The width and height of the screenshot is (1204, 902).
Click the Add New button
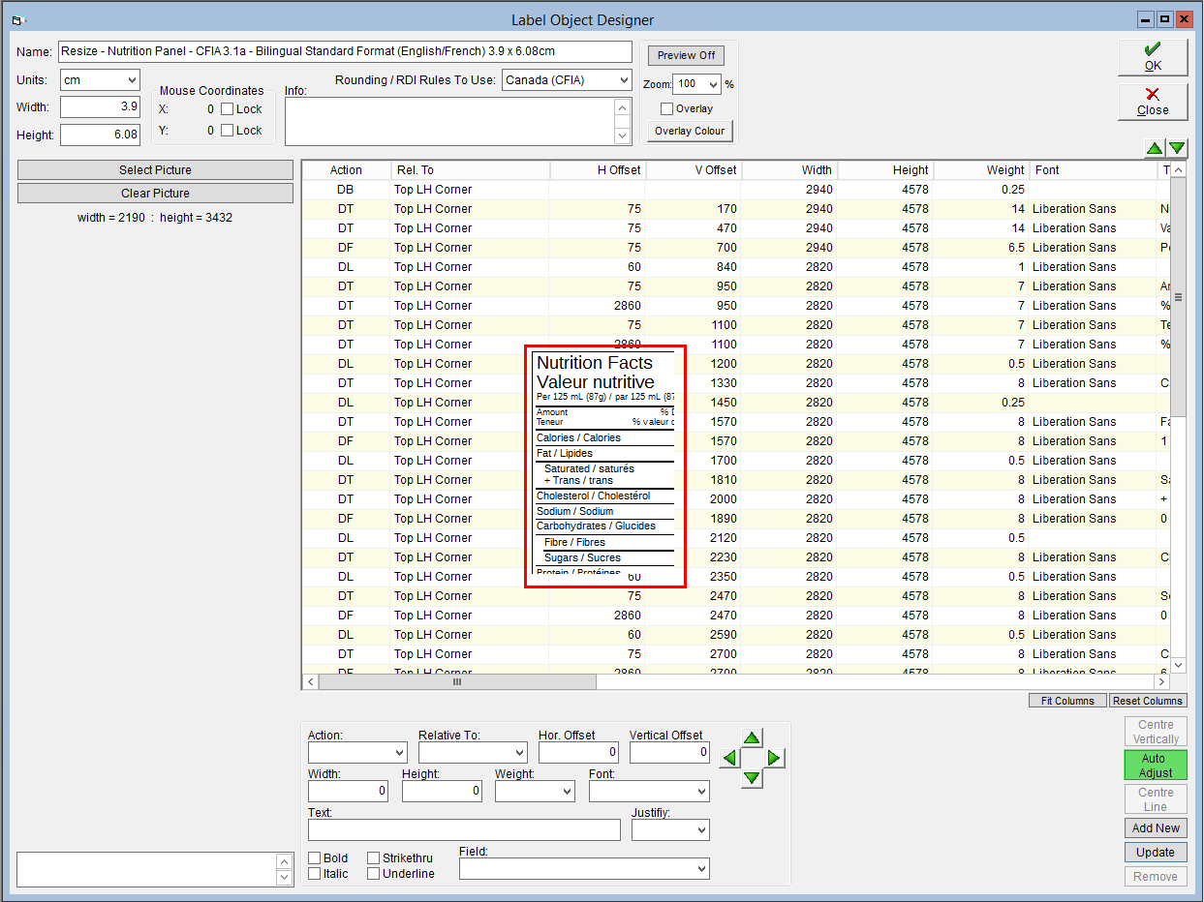pyautogui.click(x=1156, y=828)
